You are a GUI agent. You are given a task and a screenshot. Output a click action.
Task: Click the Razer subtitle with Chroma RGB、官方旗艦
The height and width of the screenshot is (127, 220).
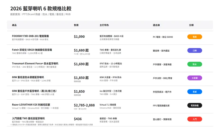35,108
